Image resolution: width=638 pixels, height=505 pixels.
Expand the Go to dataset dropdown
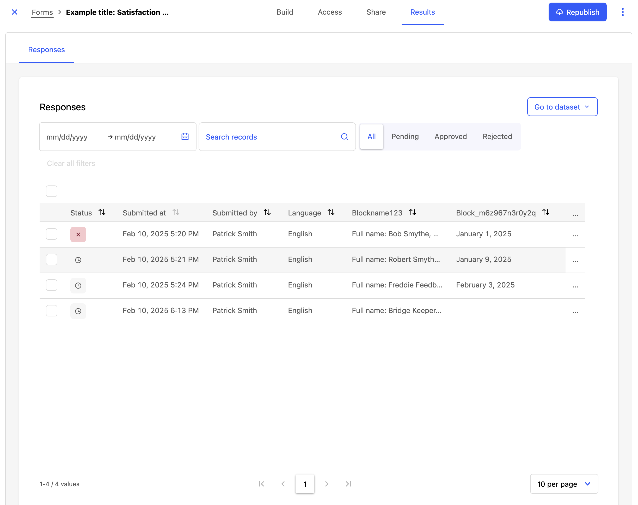coord(562,107)
